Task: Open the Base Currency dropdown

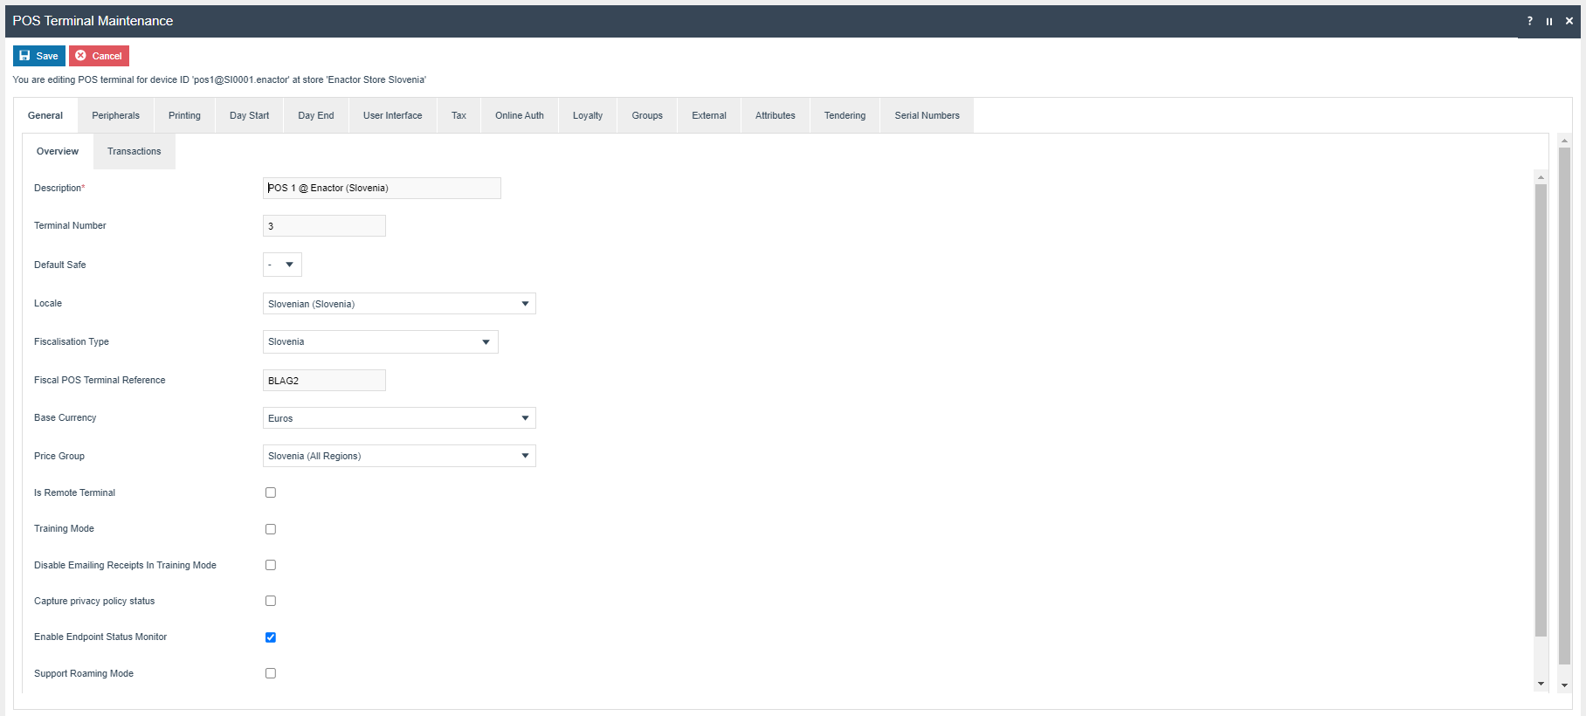Action: pos(399,418)
